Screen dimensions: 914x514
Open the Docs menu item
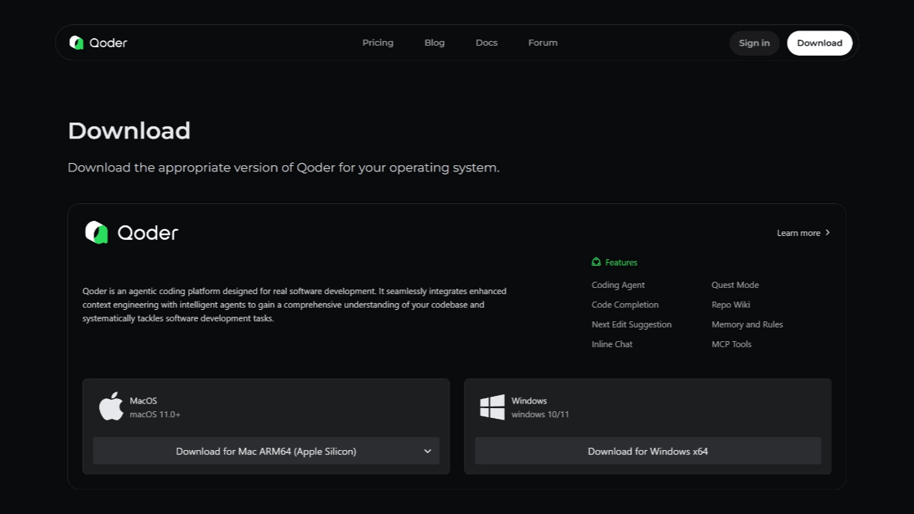tap(486, 43)
